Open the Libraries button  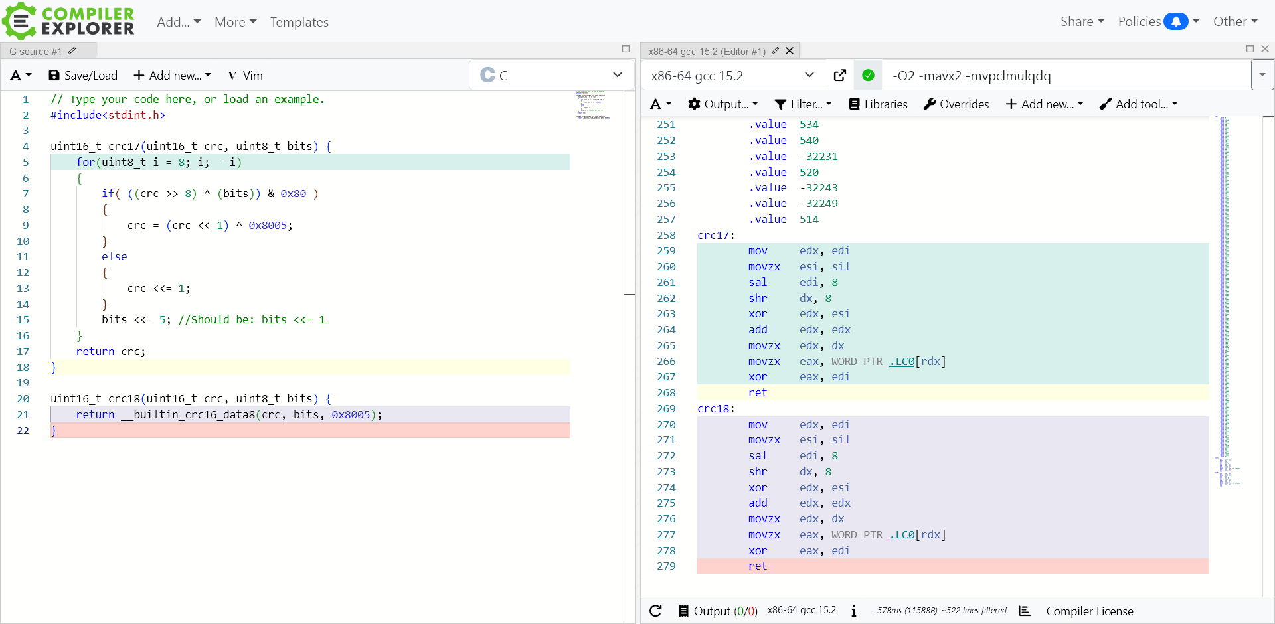pos(878,104)
